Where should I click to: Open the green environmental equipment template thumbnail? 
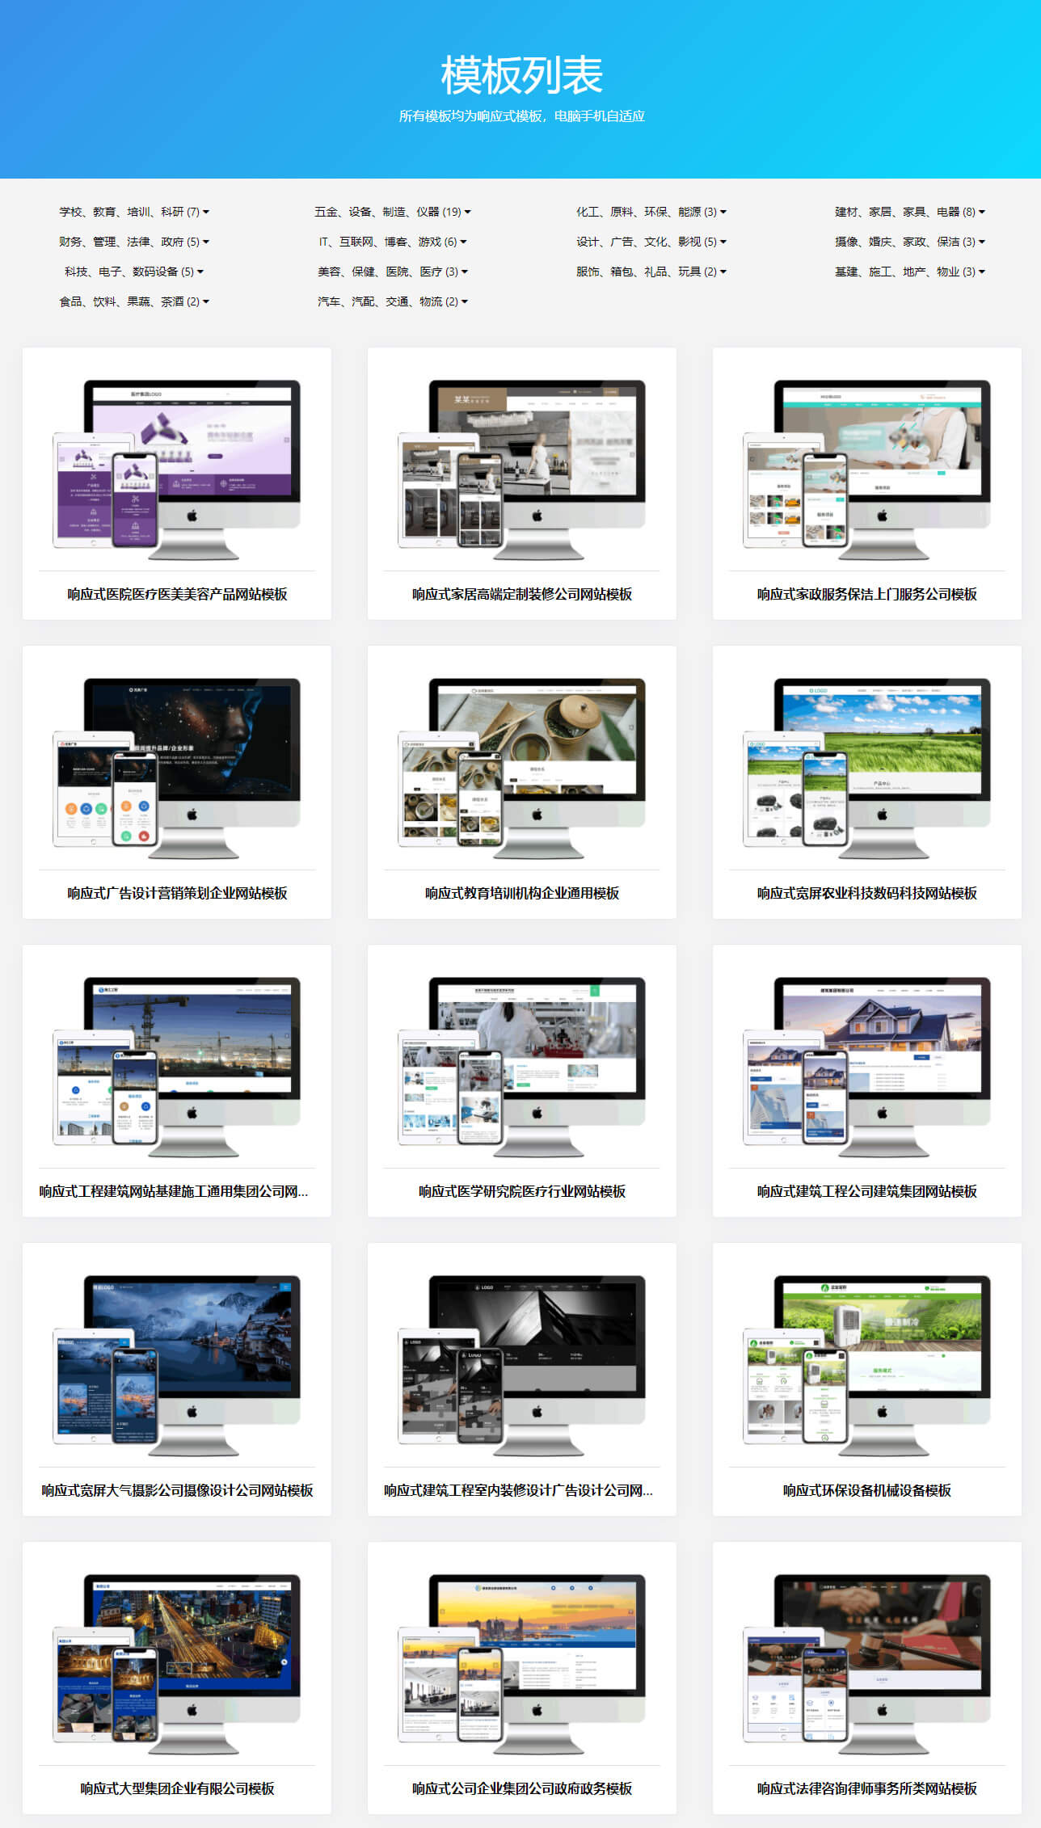click(x=867, y=1365)
